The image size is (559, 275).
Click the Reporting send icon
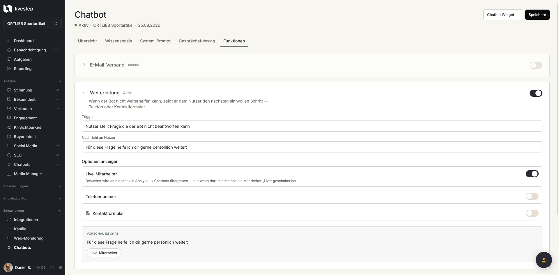tap(9, 69)
